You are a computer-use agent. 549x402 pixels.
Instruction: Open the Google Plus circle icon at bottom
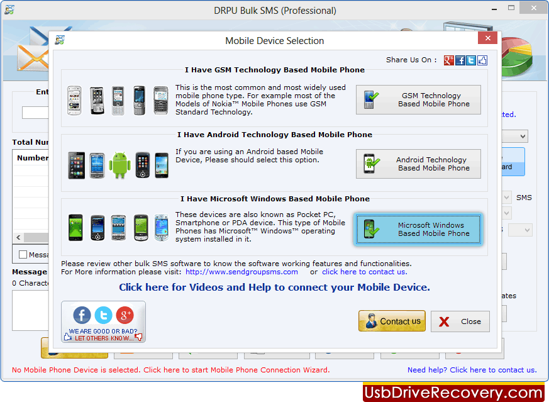(x=125, y=315)
